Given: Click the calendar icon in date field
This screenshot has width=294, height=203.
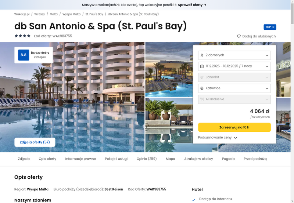Looking at the screenshot, I should click(202, 66).
